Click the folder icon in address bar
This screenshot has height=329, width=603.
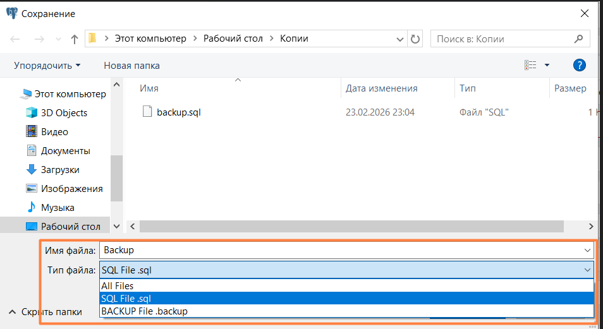click(x=92, y=39)
